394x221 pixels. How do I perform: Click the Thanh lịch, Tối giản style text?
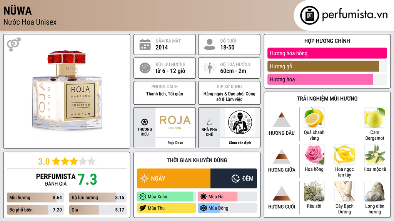point(165,94)
